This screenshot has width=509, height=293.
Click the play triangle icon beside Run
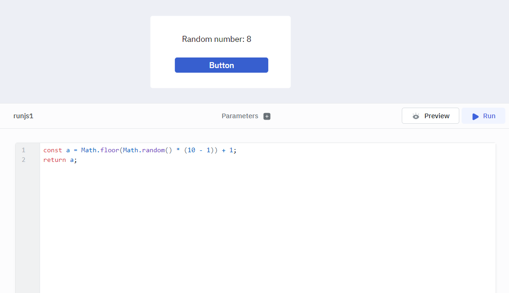tap(475, 116)
